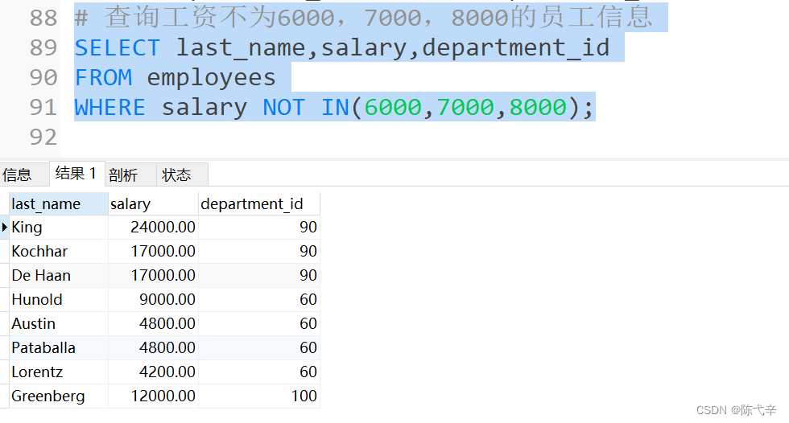789x423 pixels.
Task: Click the comment on line 88
Action: click(364, 17)
